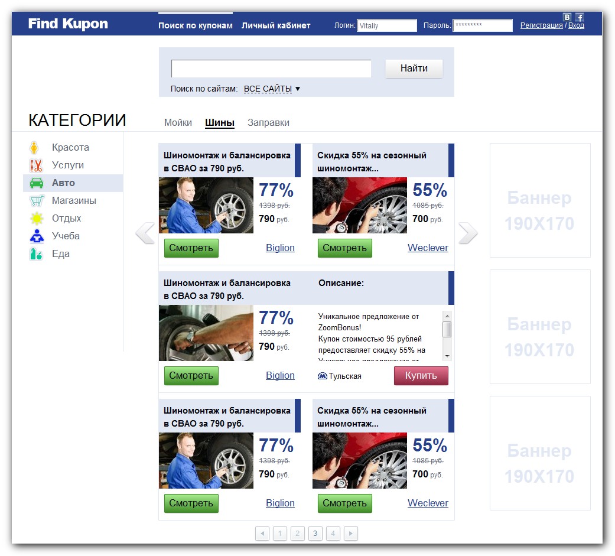Screen dimensions: 615x556
Task: Open the ВСЕ САЙТЫ site filter dropdown
Action: point(271,89)
